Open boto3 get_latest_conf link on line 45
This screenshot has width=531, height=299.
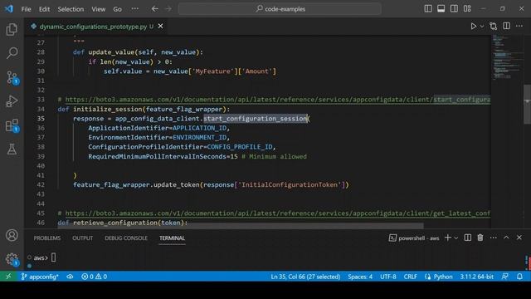[278, 213]
